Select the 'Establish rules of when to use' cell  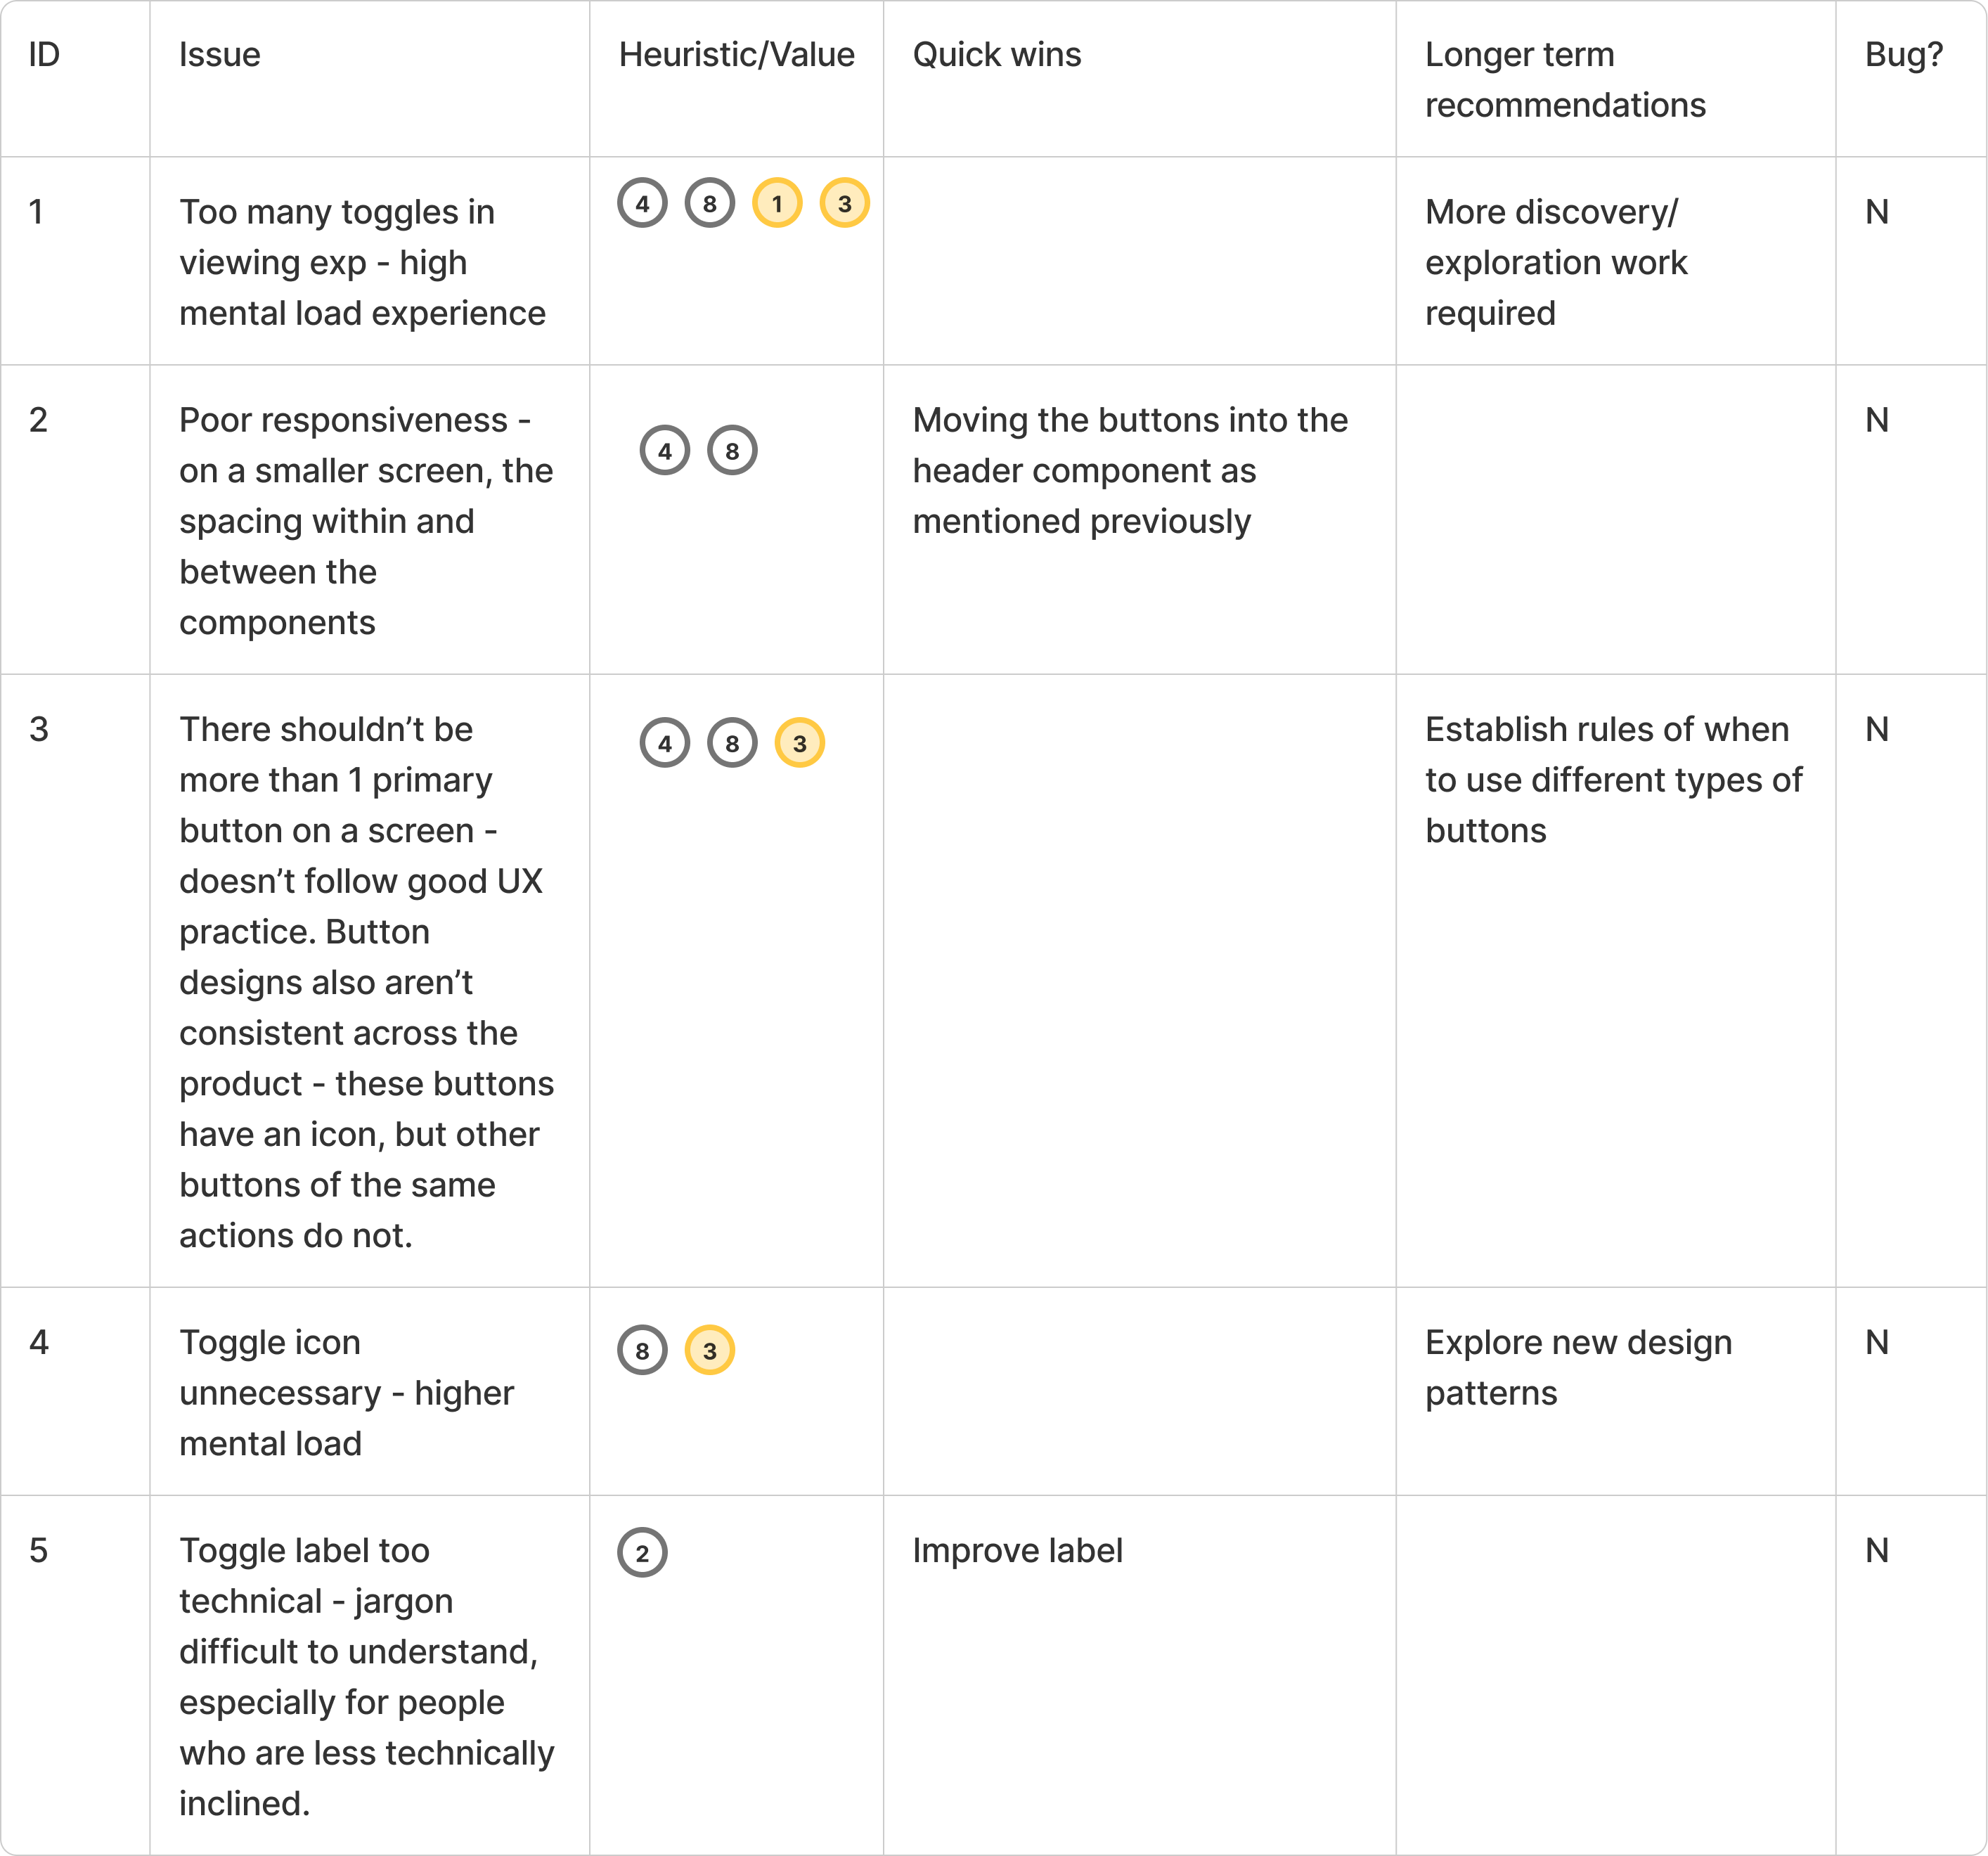click(x=1613, y=780)
